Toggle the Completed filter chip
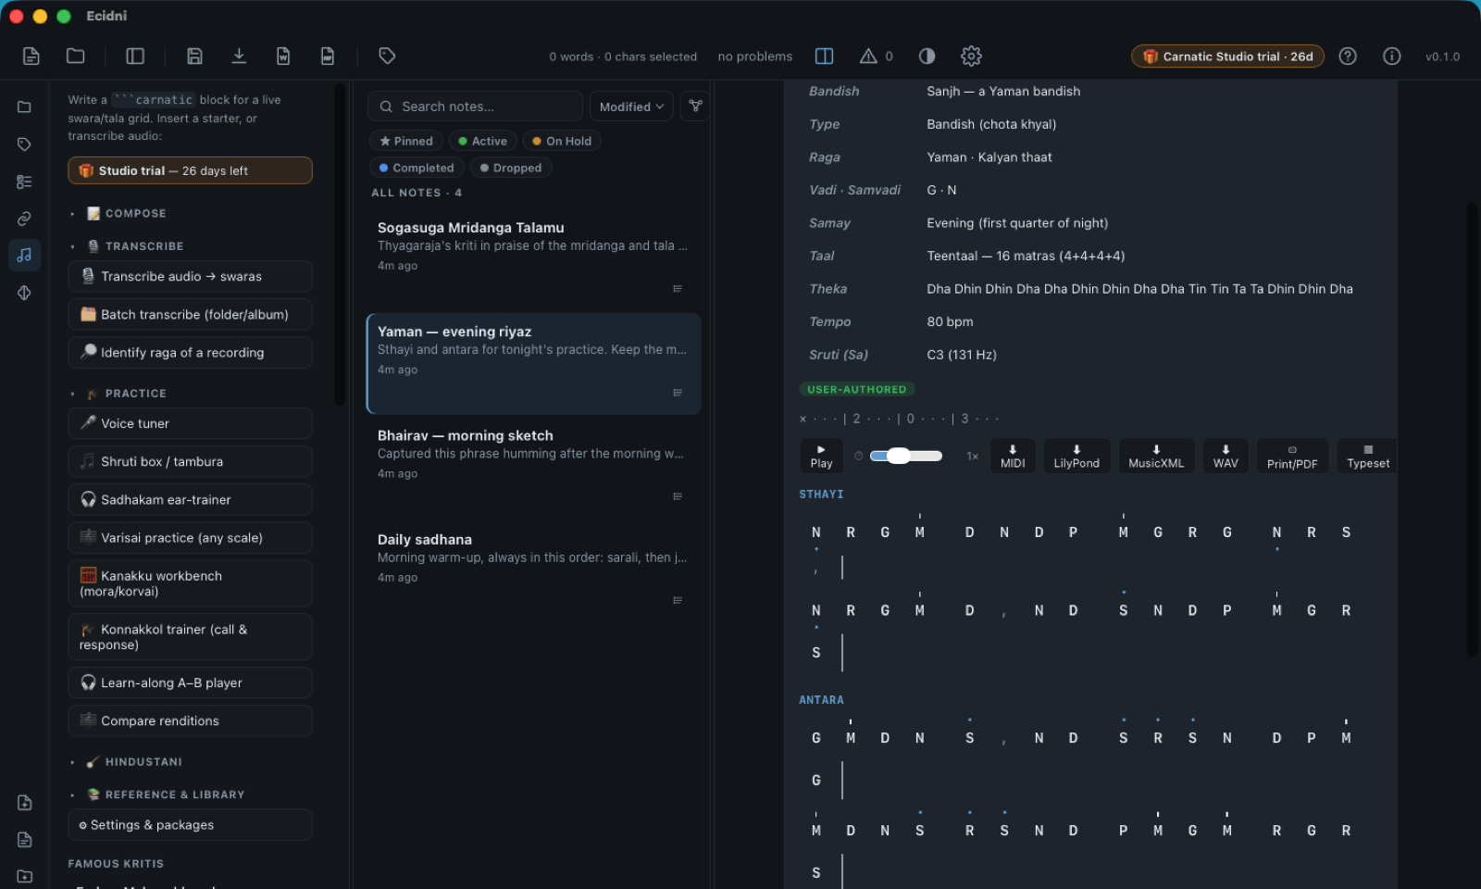This screenshot has height=889, width=1481. [417, 168]
